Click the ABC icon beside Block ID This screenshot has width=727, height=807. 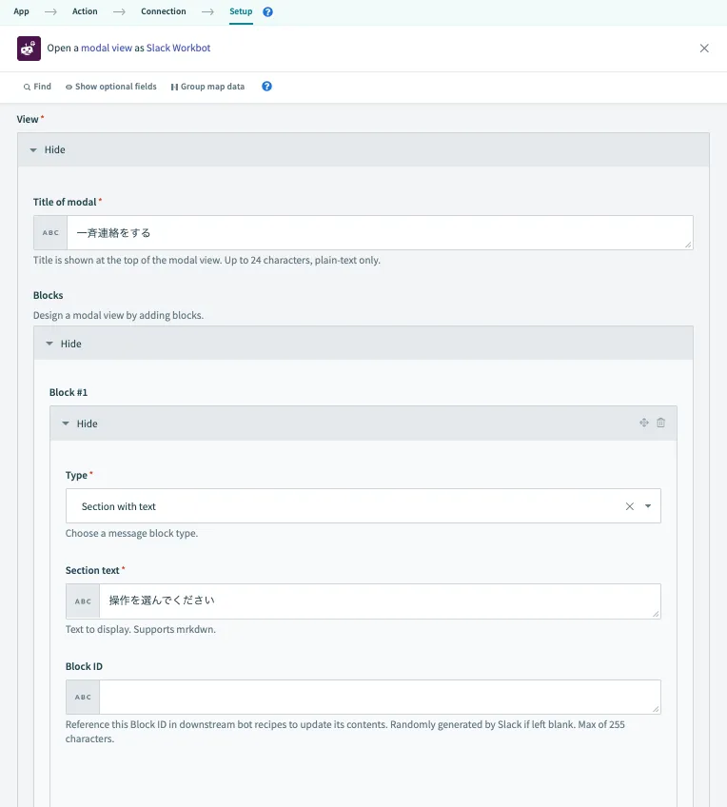tap(83, 698)
